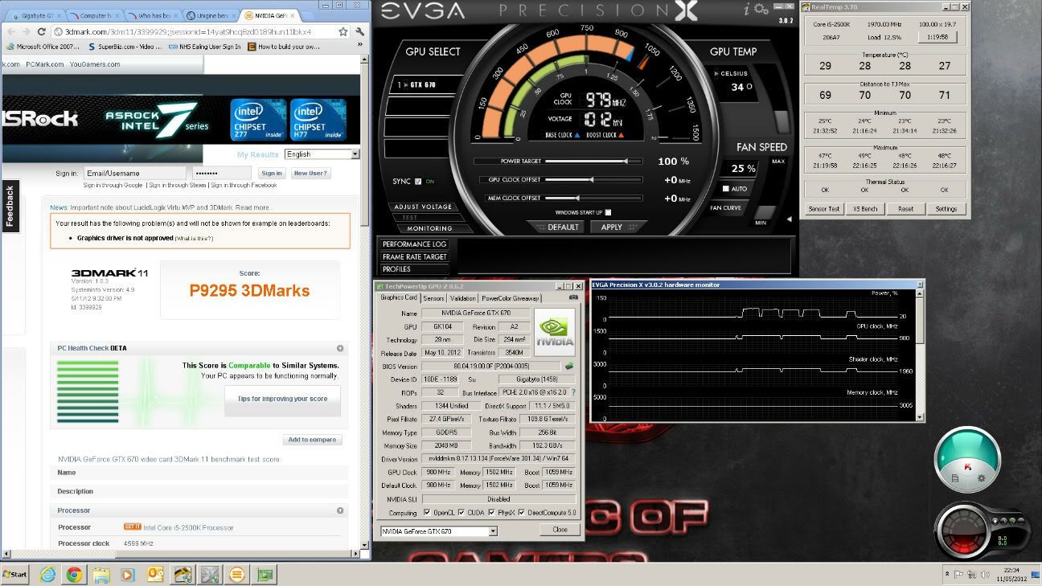Click Chrome back arrow
Viewport: 1042px width, 586px height.
[x=10, y=31]
